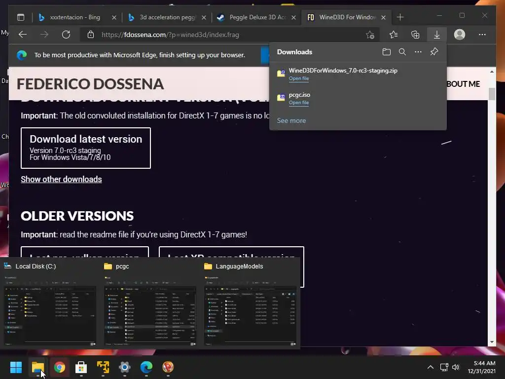
Task: Reload the page with the refresh icon
Action: tap(66, 35)
